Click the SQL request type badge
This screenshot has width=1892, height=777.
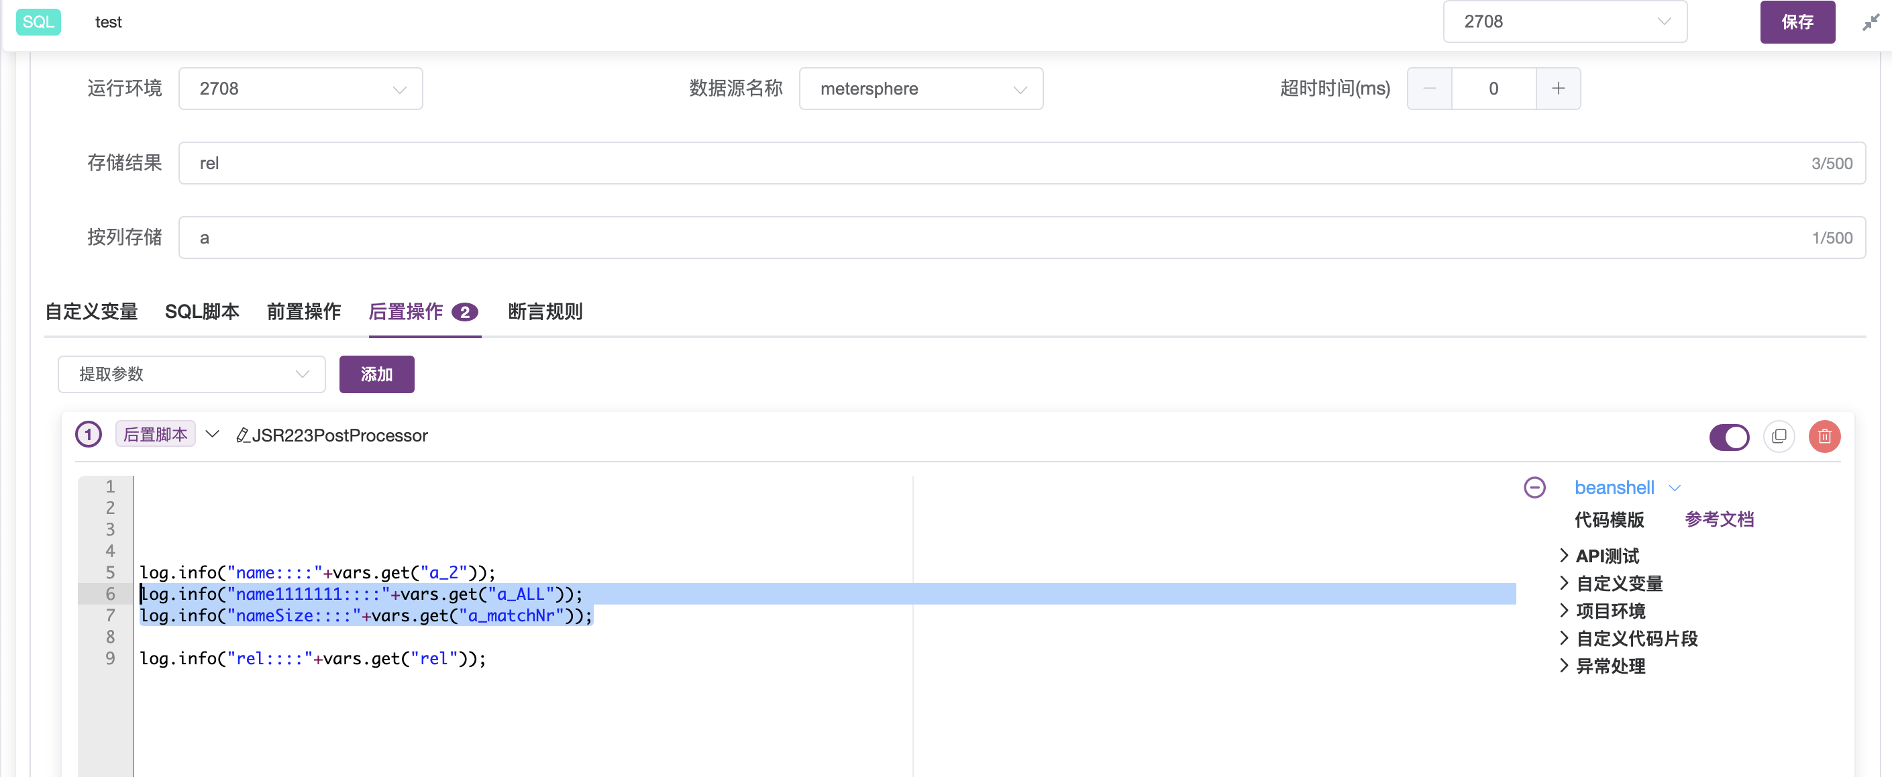(x=38, y=22)
